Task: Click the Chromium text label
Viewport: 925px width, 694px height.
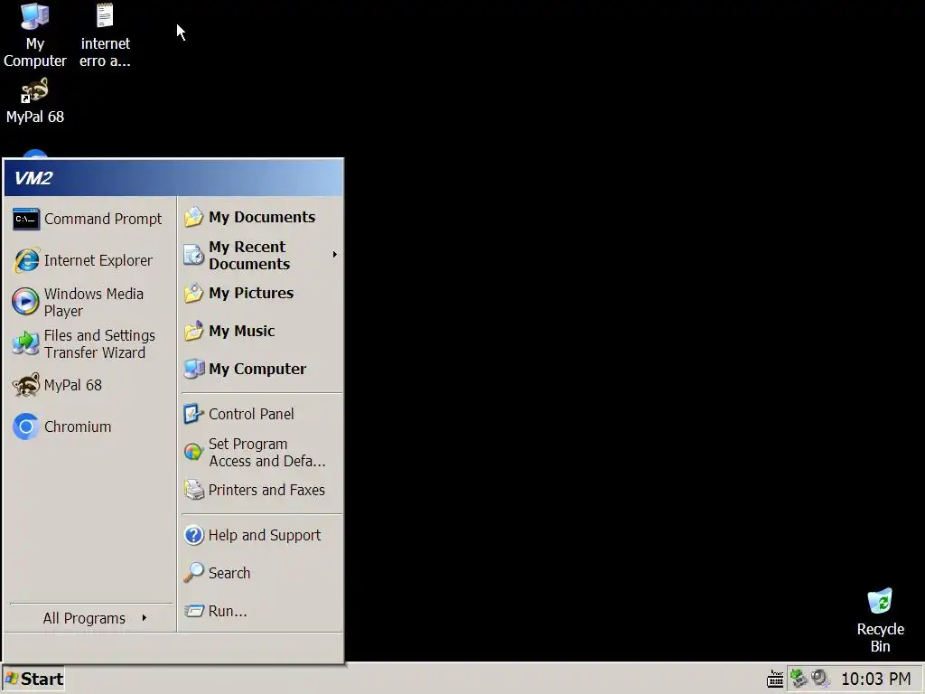Action: click(78, 427)
